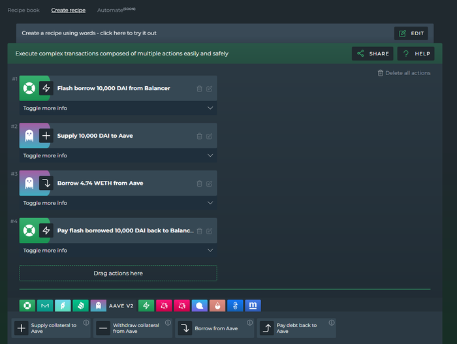The height and width of the screenshot is (344, 457).
Task: Switch to the Create recipe tab
Action: 69,10
